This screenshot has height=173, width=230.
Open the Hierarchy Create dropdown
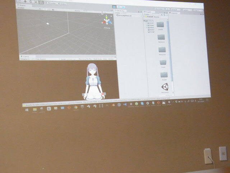tap(118, 13)
